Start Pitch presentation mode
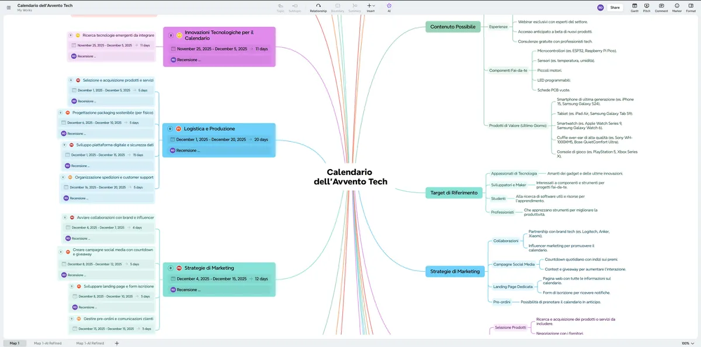This screenshot has height=347, width=701. tap(647, 7)
